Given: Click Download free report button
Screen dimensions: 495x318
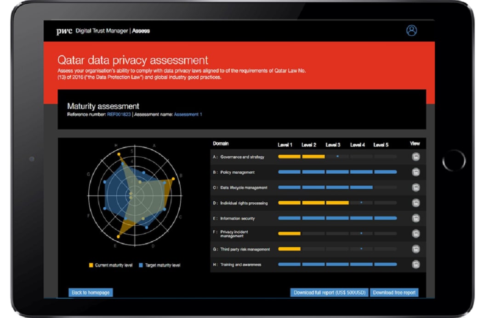Looking at the screenshot, I should (x=394, y=292).
